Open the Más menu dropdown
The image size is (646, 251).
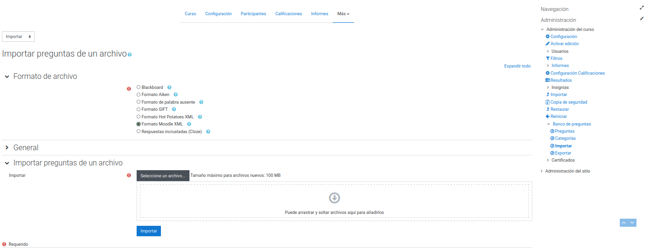pyautogui.click(x=343, y=14)
